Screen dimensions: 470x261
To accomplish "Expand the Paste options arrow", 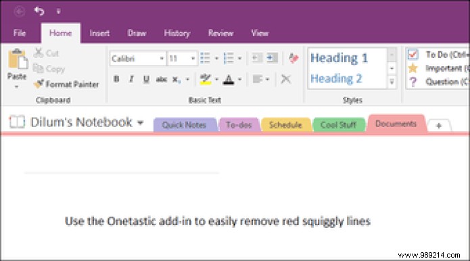I will (x=17, y=87).
